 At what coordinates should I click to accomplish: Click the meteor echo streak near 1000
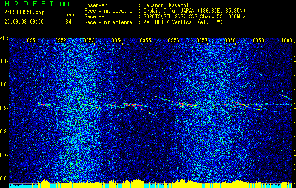(x=286, y=97)
